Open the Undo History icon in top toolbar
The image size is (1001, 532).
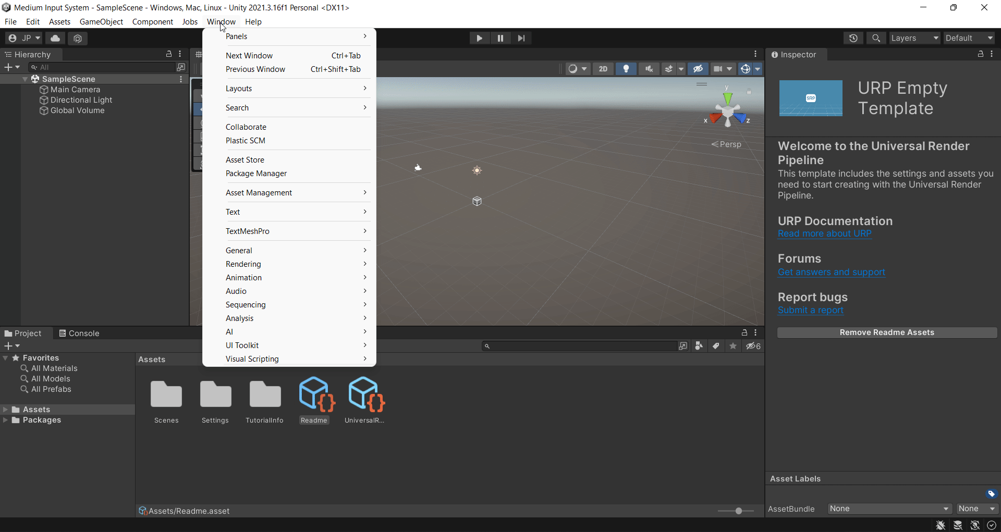[x=853, y=38]
